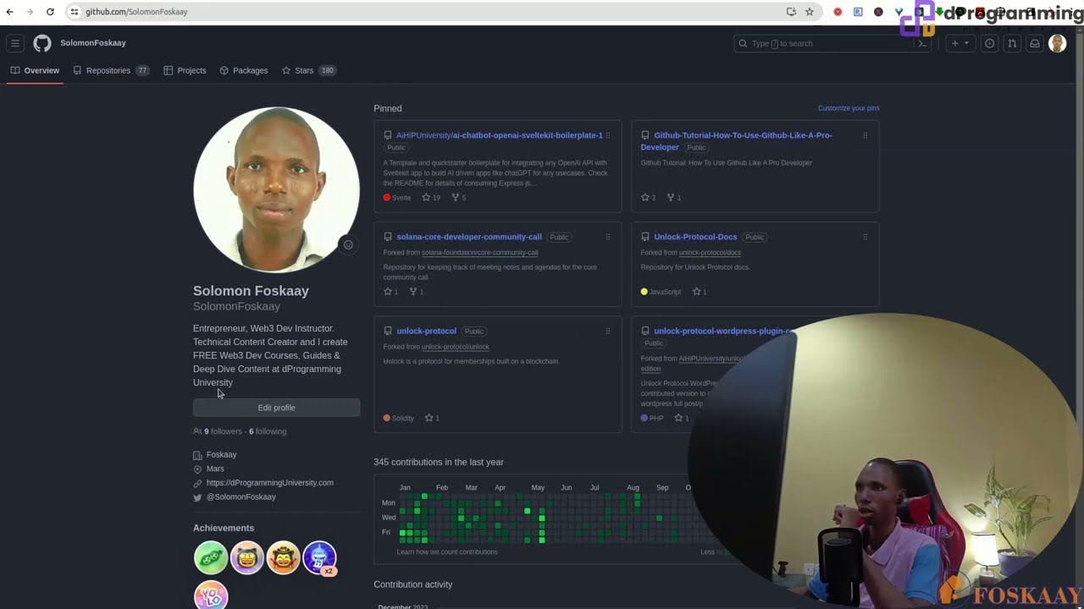Open the solana-core-developer-community-call repository
The width and height of the screenshot is (1084, 609).
point(469,237)
